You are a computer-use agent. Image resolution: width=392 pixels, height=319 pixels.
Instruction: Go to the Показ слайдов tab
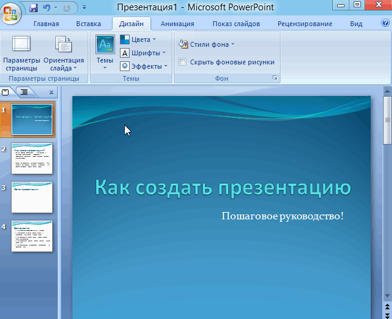pos(236,24)
